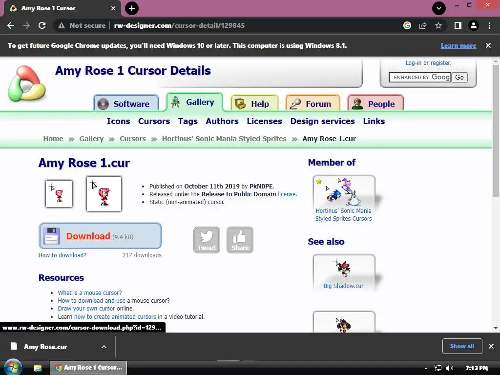Viewport: 500px width, 375px height.
Task: Click the Tweet bird button
Action: point(207,240)
